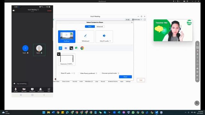Tap More on phone toolbar
The image size is (205, 115).
click(x=49, y=90)
